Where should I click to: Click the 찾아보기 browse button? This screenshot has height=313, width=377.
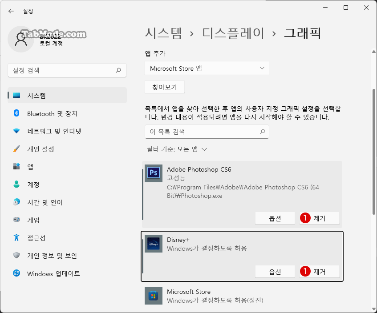point(165,87)
